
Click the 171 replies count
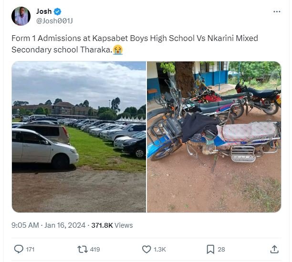click(x=31, y=249)
